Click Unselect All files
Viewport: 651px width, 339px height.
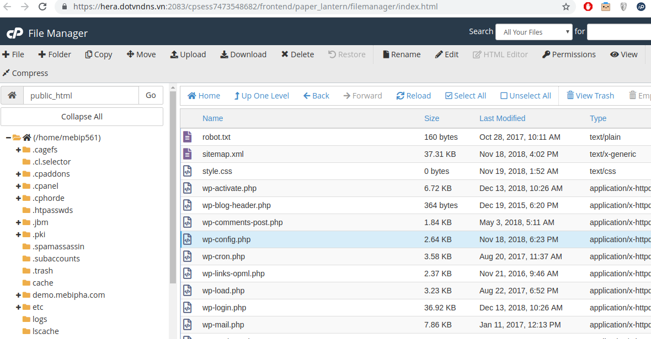526,96
